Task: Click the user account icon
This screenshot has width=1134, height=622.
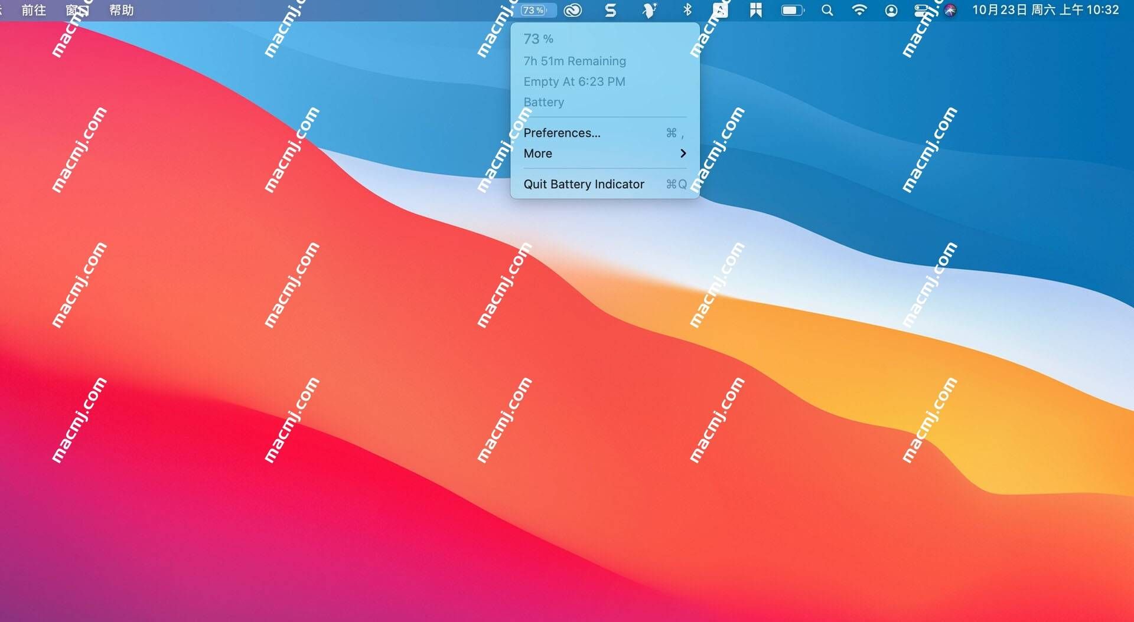Action: tap(891, 10)
